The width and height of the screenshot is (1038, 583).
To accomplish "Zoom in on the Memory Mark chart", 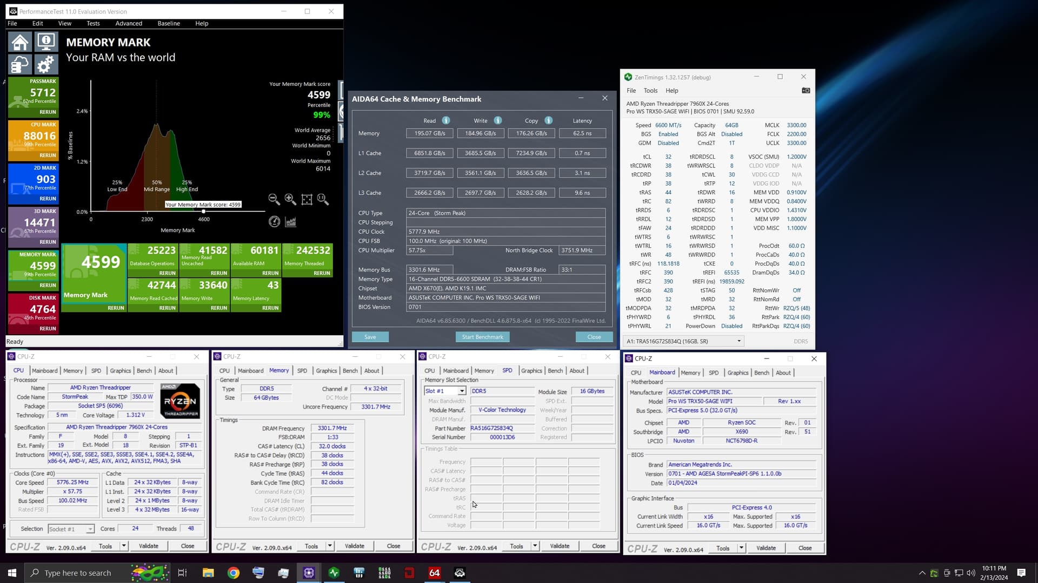I will tap(290, 200).
